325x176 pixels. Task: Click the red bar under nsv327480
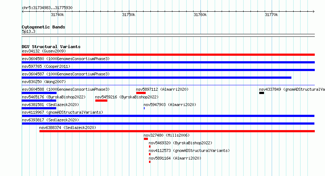[x=146, y=139]
